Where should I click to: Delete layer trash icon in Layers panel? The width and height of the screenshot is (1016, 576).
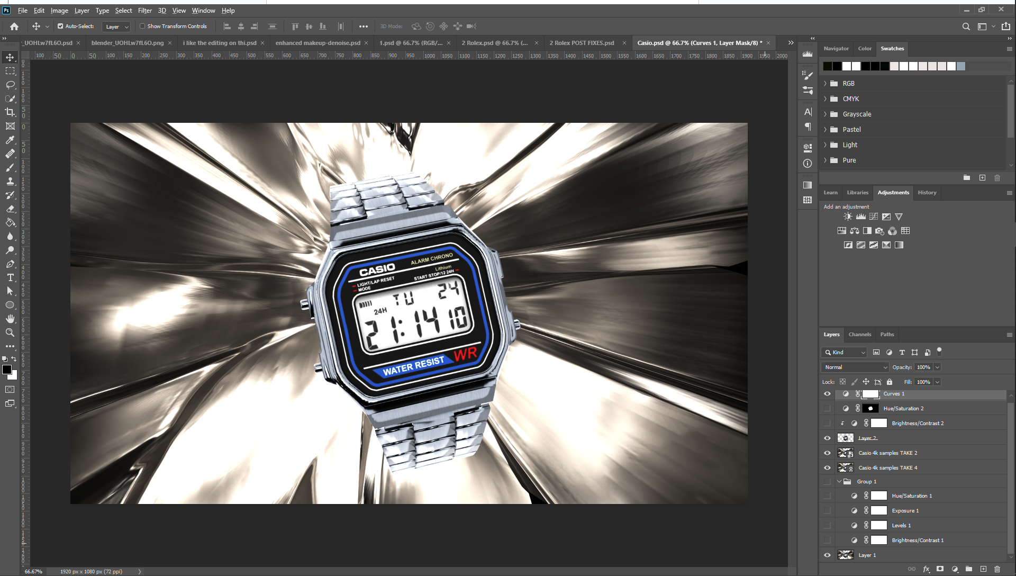(x=997, y=569)
